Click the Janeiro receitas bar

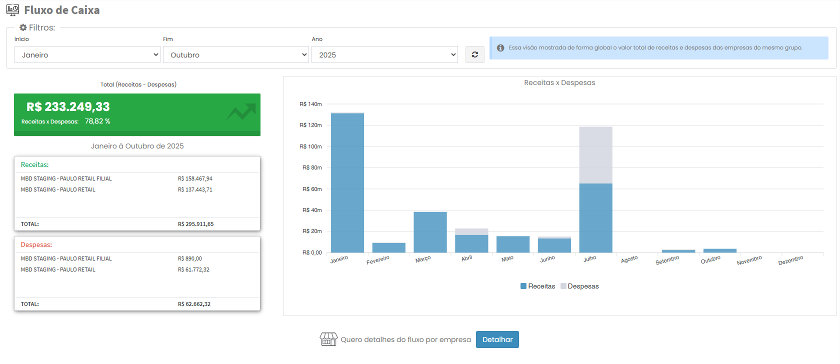[347, 182]
